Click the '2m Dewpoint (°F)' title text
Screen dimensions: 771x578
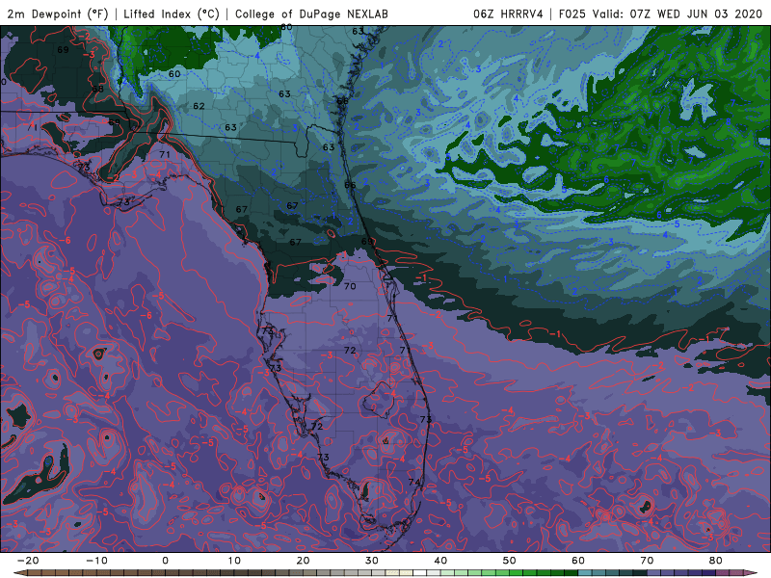pyautogui.click(x=58, y=13)
